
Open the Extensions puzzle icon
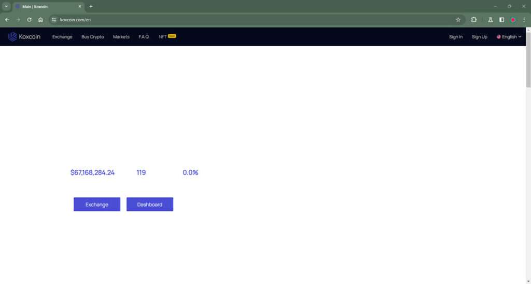pyautogui.click(x=474, y=20)
